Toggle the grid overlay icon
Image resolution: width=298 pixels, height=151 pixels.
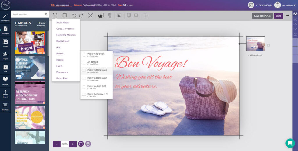pyautogui.click(x=65, y=16)
